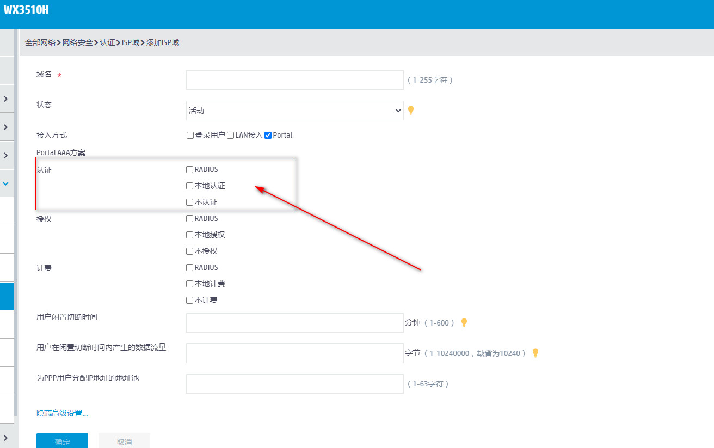Click the 认证 section label
Viewport: 714px width, 448px height.
44,170
